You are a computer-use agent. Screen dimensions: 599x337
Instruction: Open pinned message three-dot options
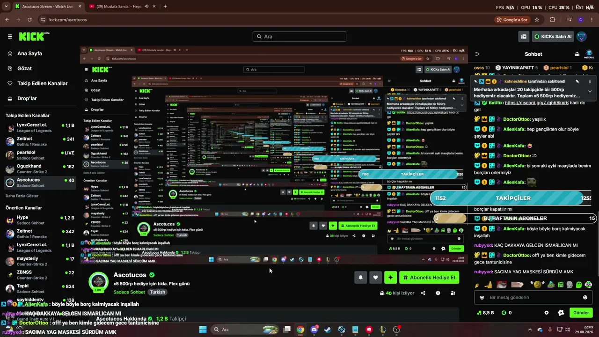click(590, 81)
